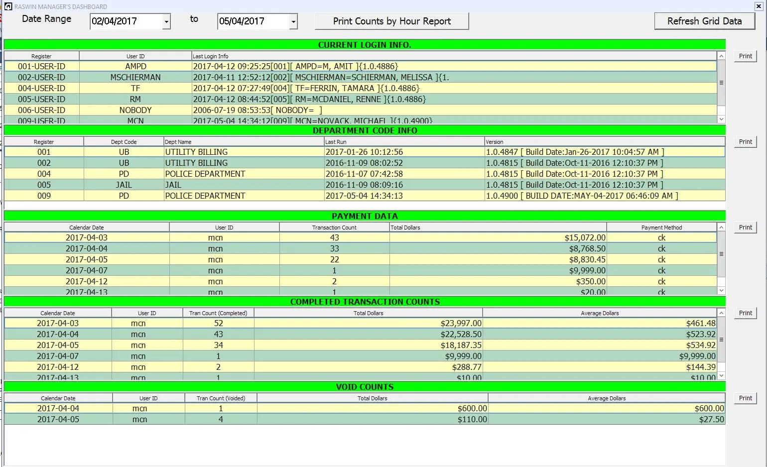
Task: Click Print Counts by Hour Report button
Action: click(x=392, y=21)
